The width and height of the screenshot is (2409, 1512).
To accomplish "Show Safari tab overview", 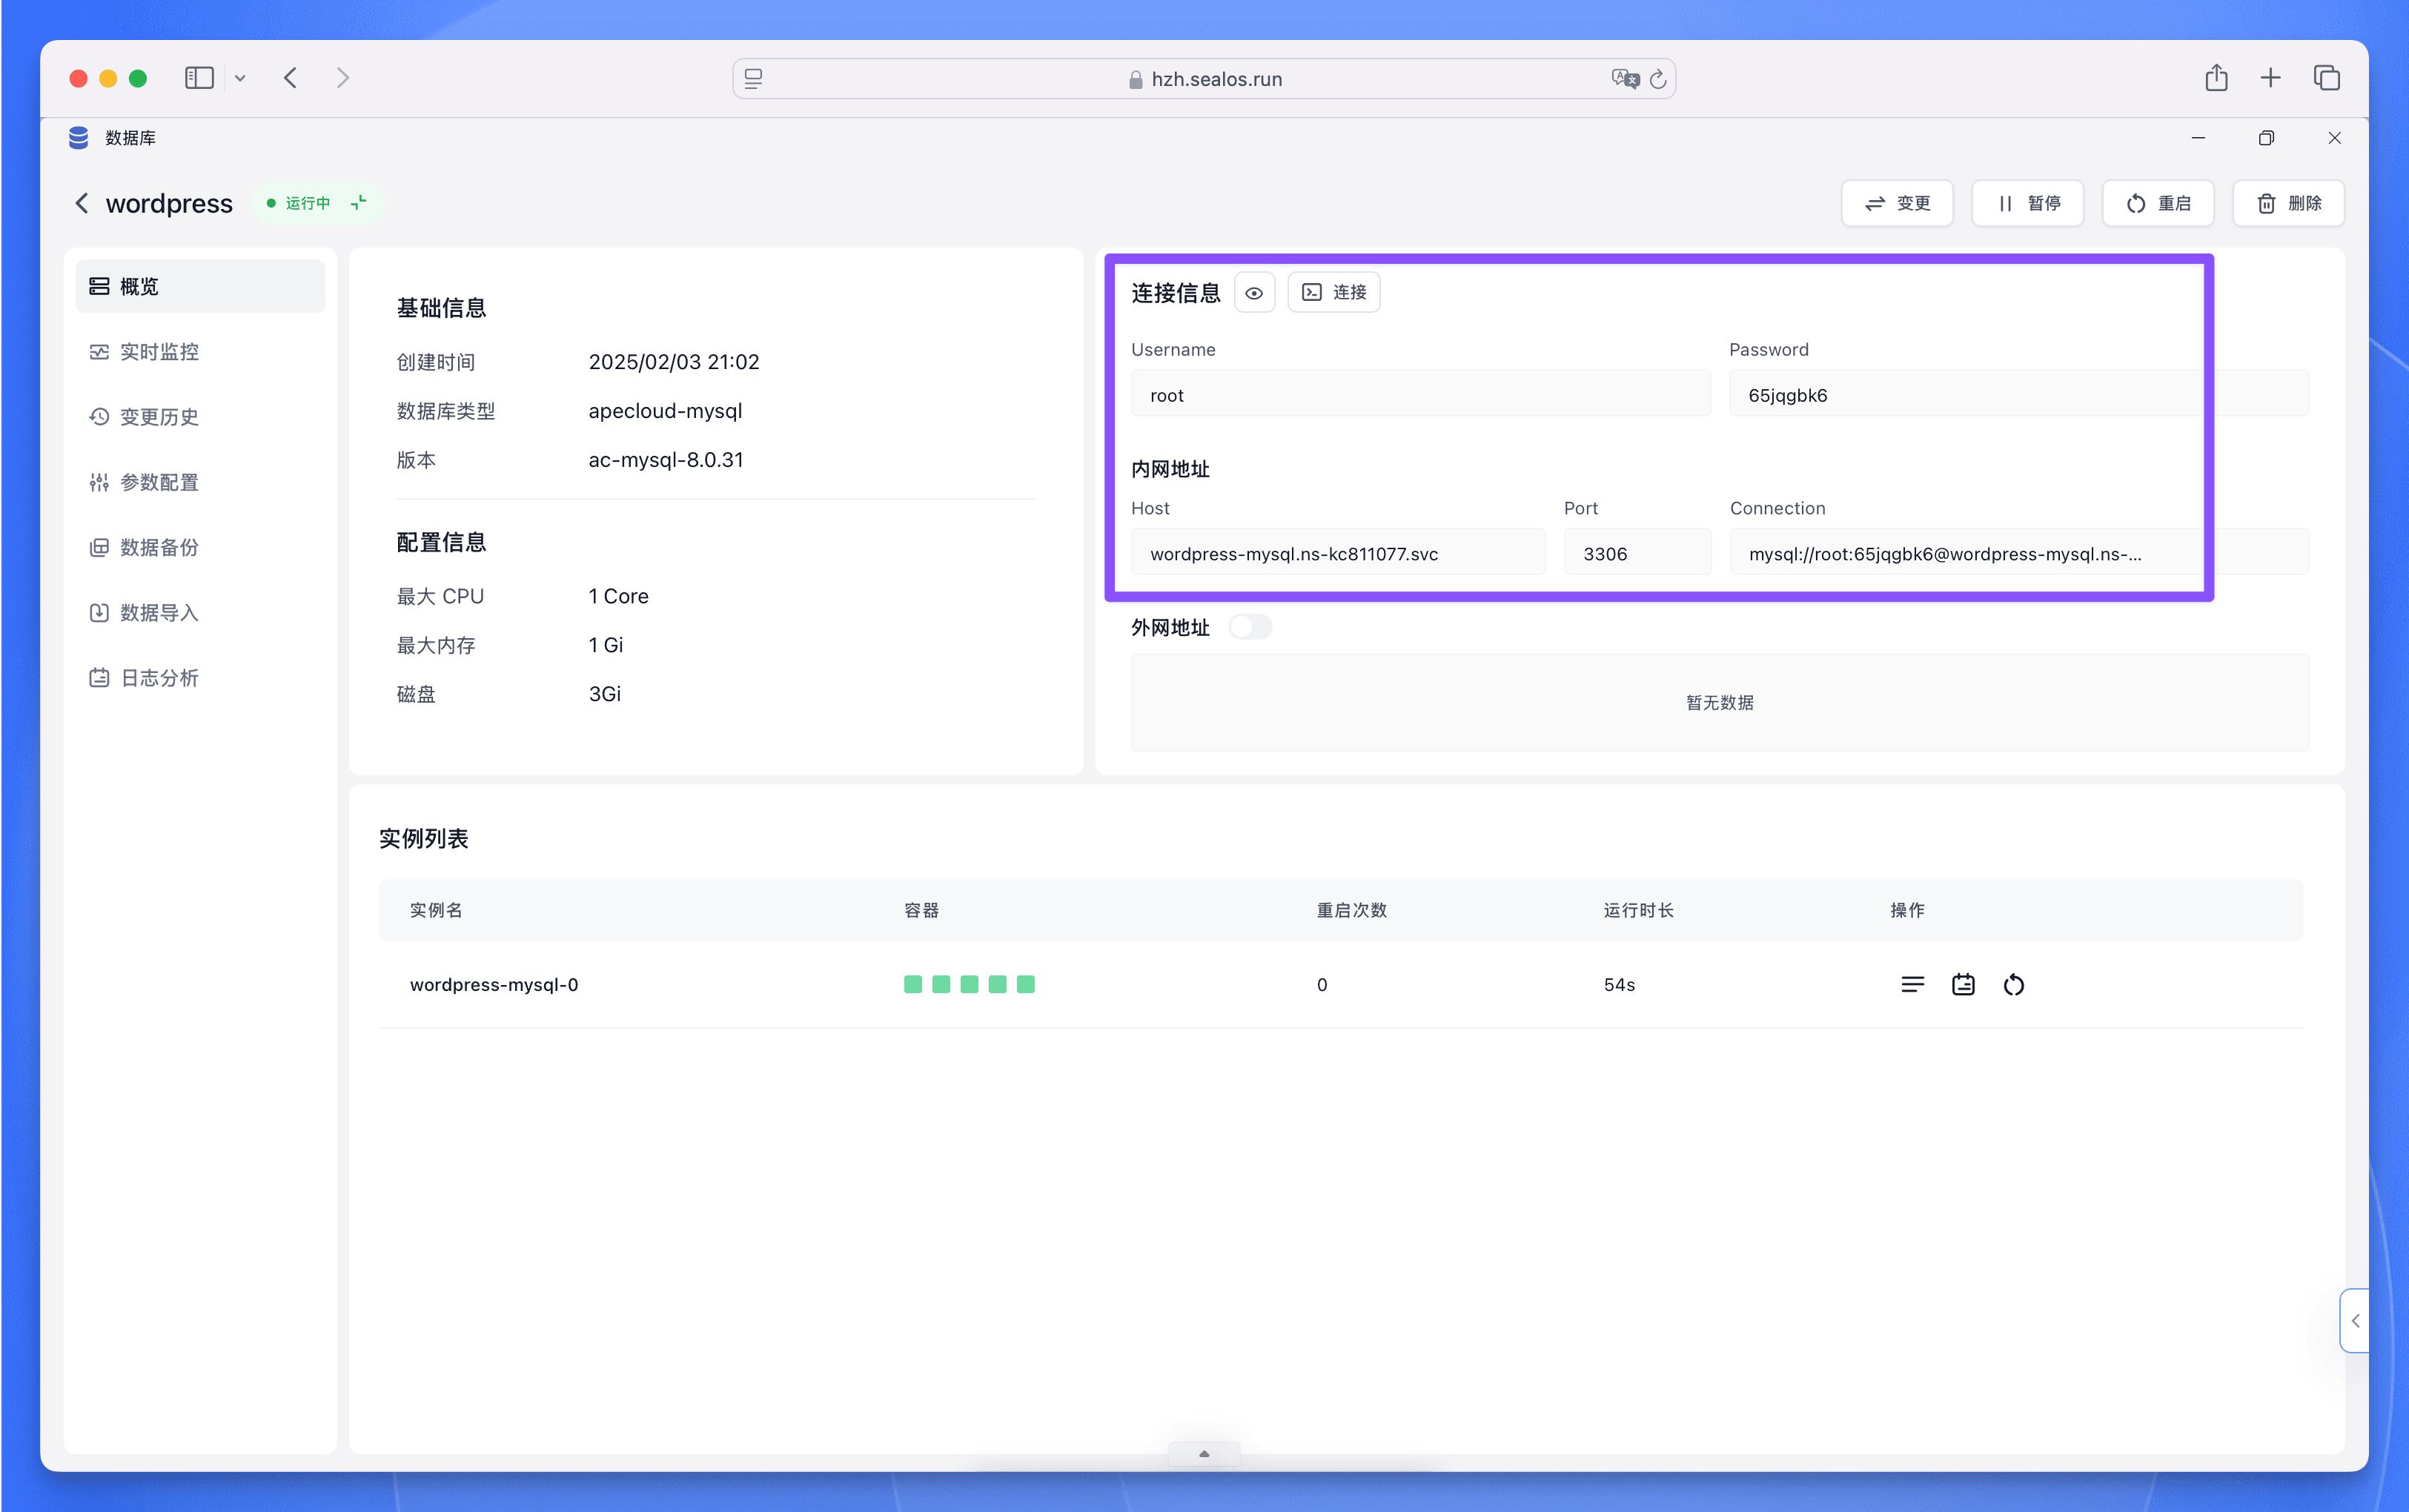I will point(2326,78).
